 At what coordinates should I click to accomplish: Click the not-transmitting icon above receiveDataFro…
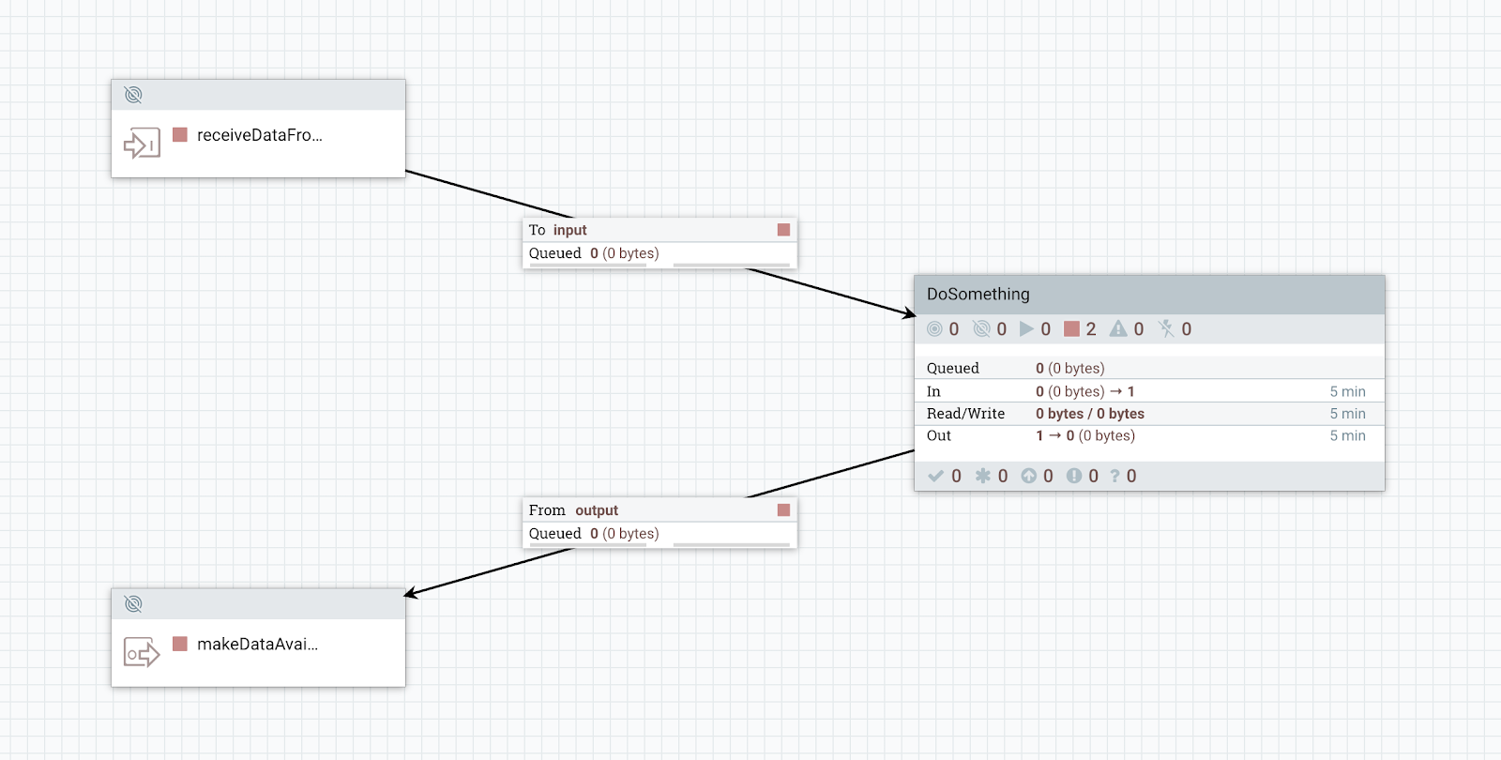pyautogui.click(x=133, y=95)
